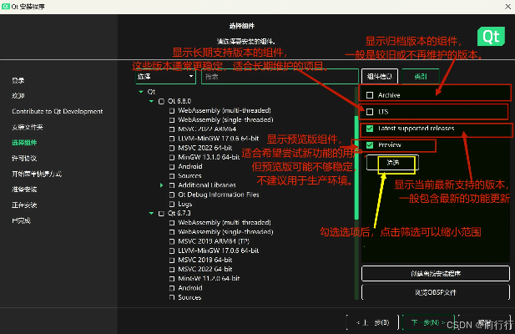The image size is (515, 334).
Task: Click the Qt logo in the header
Action: pyautogui.click(x=491, y=37)
